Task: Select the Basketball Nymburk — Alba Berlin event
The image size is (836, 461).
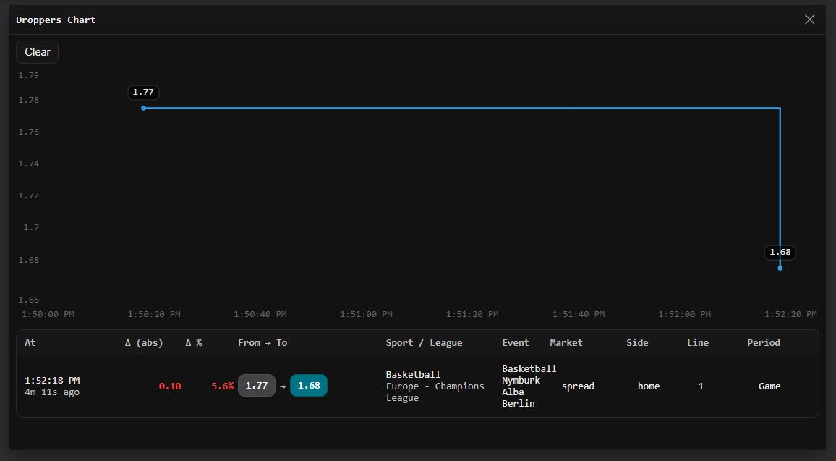Action: [x=529, y=386]
